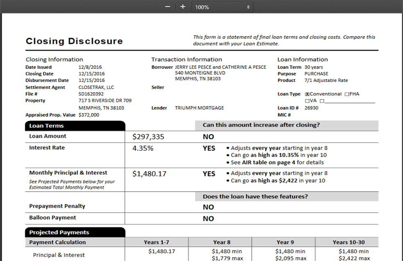Image resolution: width=403 pixels, height=261 pixels.
Task: Check the FHA loan type checkbox
Action: 347,94
